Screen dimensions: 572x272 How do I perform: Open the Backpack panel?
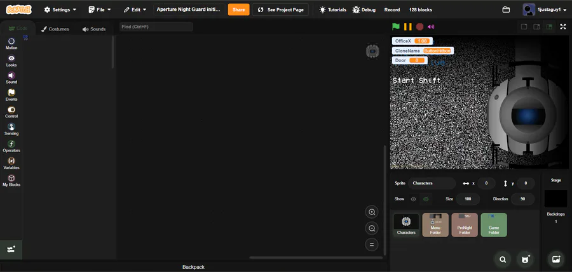pyautogui.click(x=193, y=267)
